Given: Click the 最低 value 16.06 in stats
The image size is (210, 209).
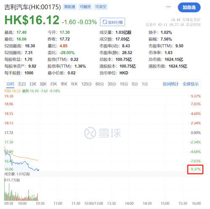Looking at the screenshot, I should pyautogui.click(x=21, y=39).
